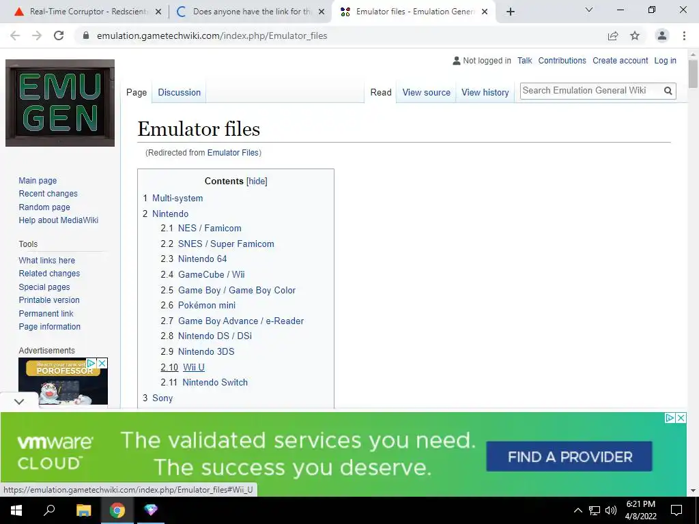699x524 pixels.
Task: Open Random page in sidebar
Action: click(x=44, y=207)
